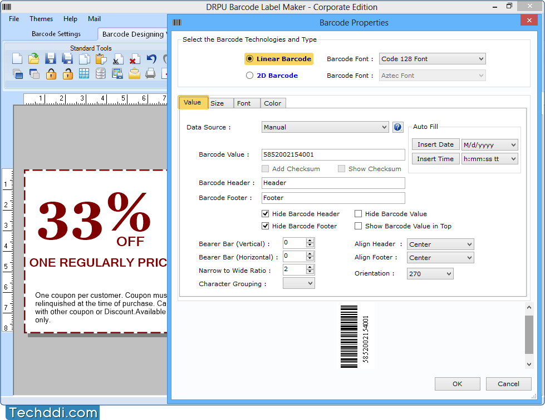Click the Add Checksum checkbox
Screen dimensions: 545x420
[x=265, y=169]
